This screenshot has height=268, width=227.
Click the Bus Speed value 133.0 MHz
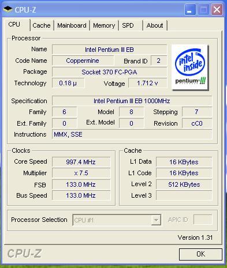pyautogui.click(x=81, y=195)
